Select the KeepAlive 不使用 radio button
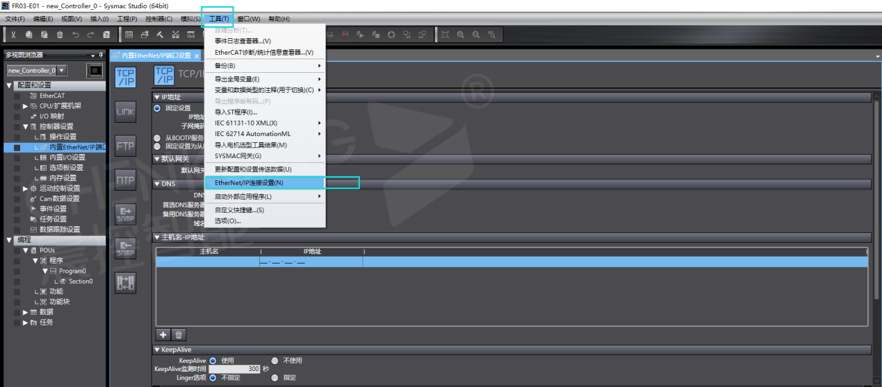 [x=275, y=361]
